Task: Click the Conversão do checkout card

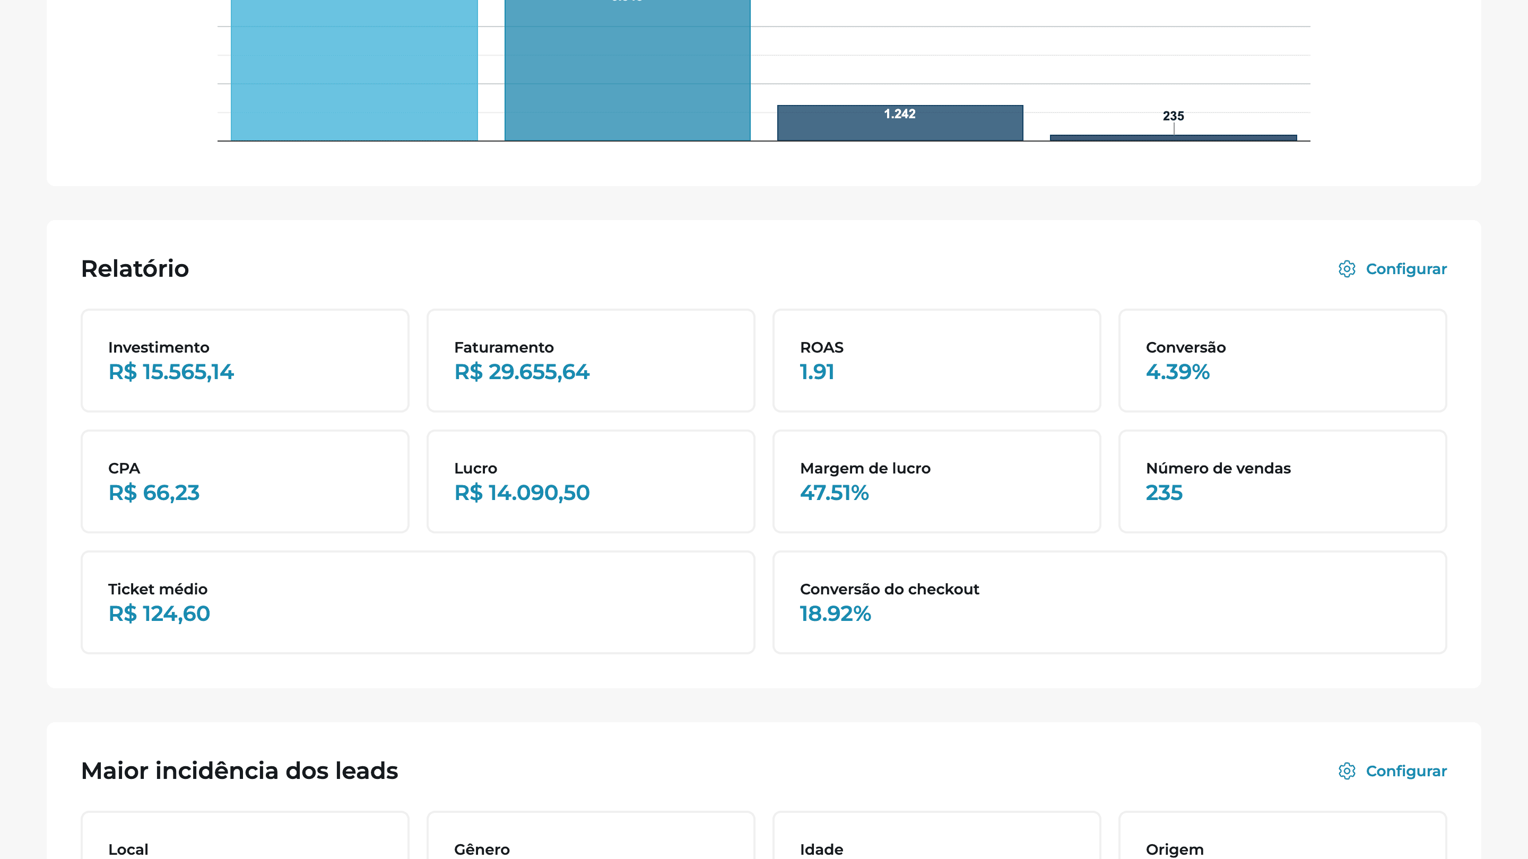Action: click(x=1109, y=602)
